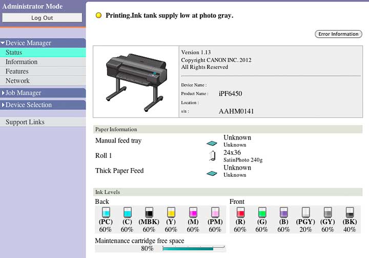Click the PGY 20% ink level text
Screen dimensions: 369x258
[x=305, y=229]
